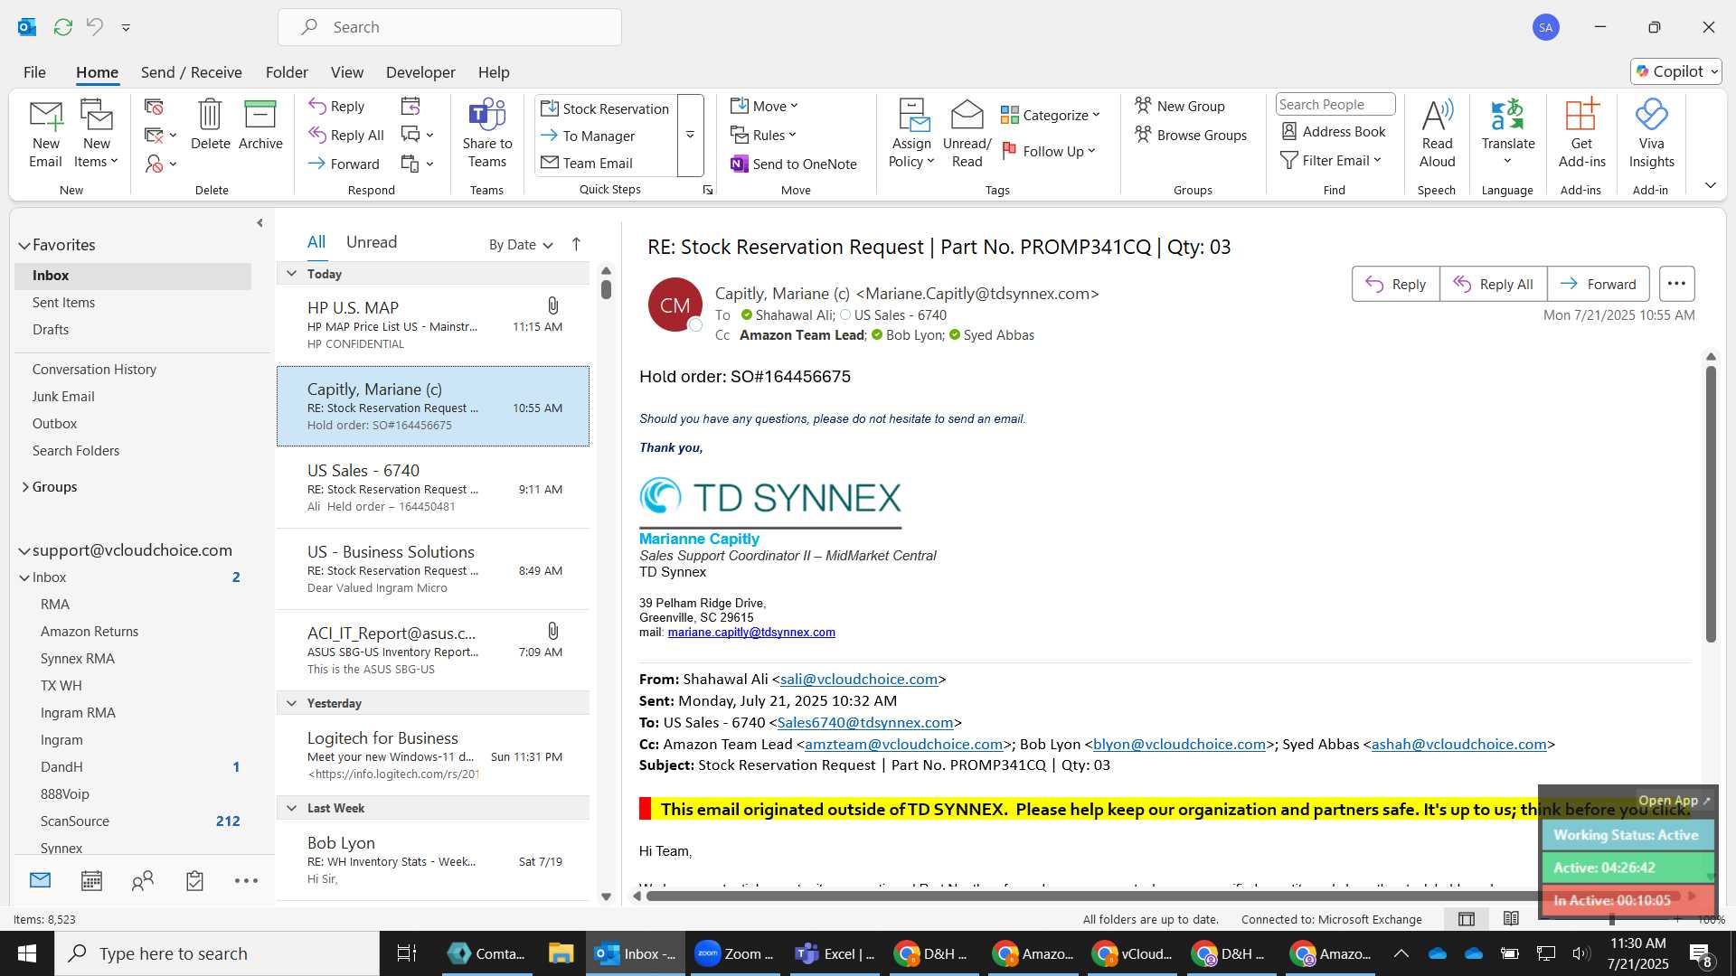Click the Get Add-ins icon
The height and width of the screenshot is (976, 1736).
pos(1581,115)
